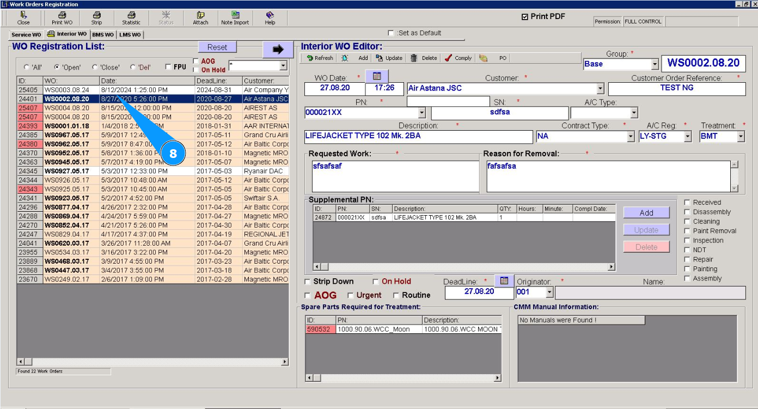
Task: Click the Print WO toolbar icon
Action: point(62,17)
